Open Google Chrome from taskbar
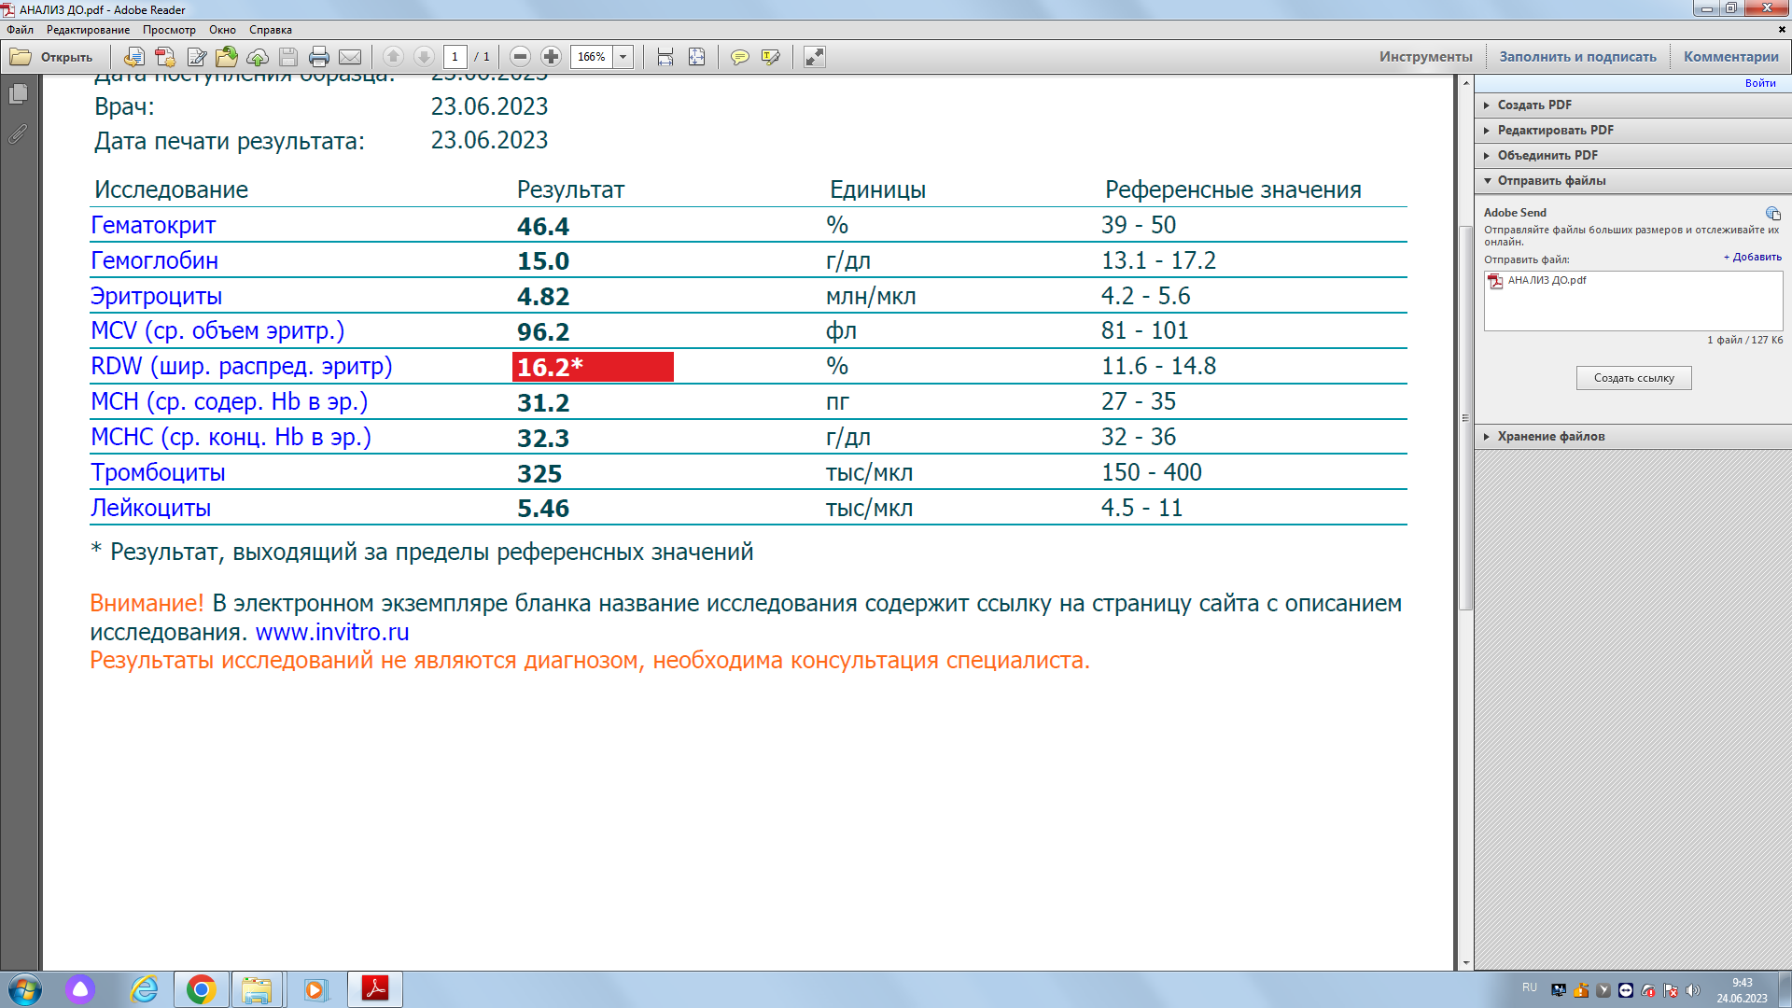 coord(201,989)
